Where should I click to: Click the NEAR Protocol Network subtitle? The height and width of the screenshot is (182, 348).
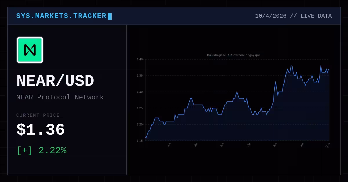pyautogui.click(x=60, y=97)
